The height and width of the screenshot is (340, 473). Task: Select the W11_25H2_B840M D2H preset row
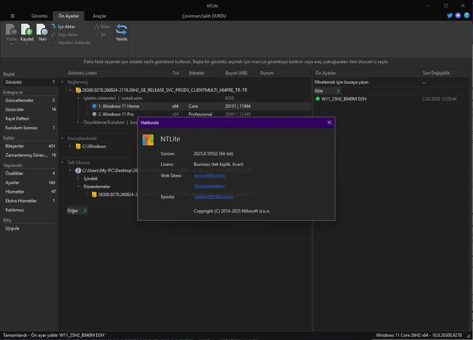(391, 99)
